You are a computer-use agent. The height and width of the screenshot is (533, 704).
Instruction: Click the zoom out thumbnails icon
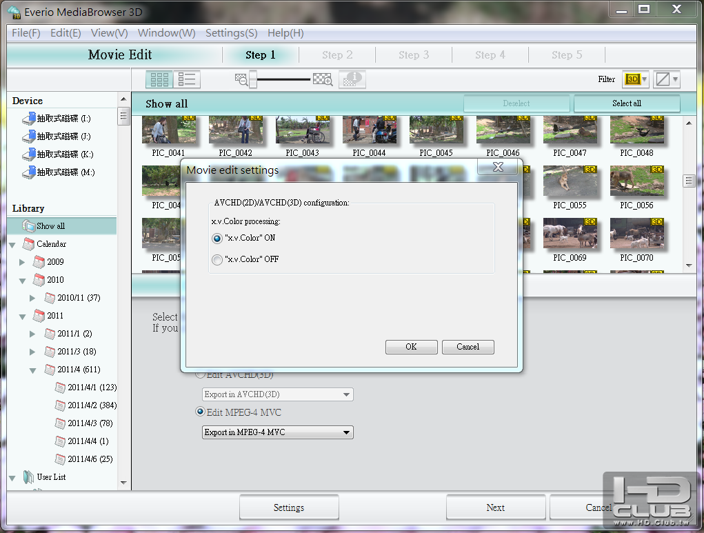tap(241, 80)
